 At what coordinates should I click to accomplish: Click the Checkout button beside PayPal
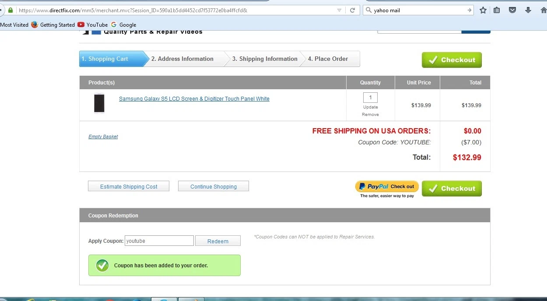[452, 189]
